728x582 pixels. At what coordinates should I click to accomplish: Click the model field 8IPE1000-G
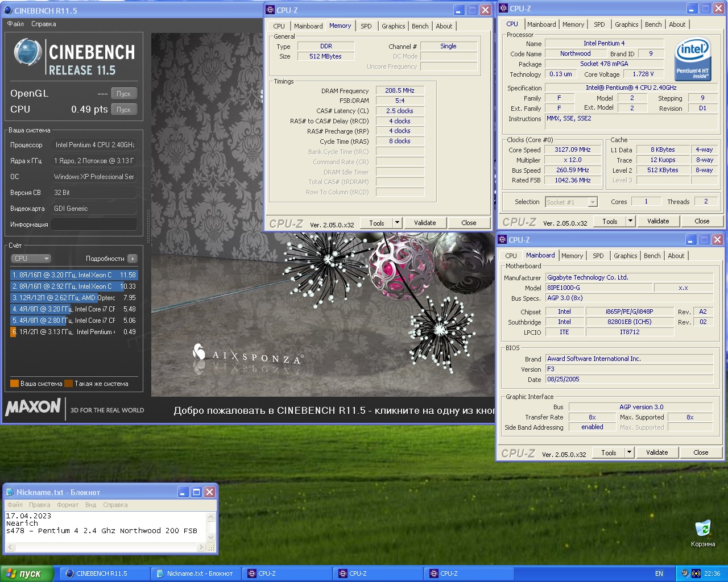pos(598,288)
